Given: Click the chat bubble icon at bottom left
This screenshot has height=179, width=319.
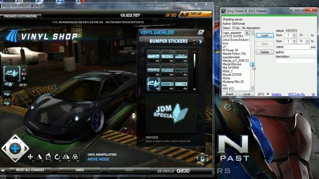Looking at the screenshot, I should tap(2, 171).
